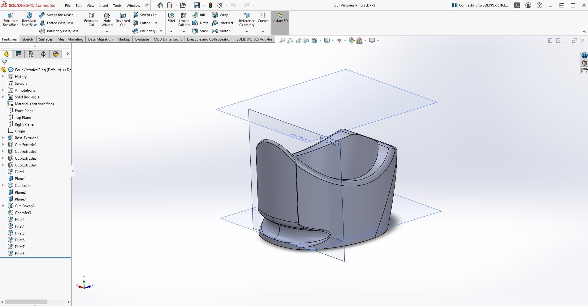The width and height of the screenshot is (588, 306).
Task: Expand the Solid Bodies(1) folder
Action: (x=3, y=97)
